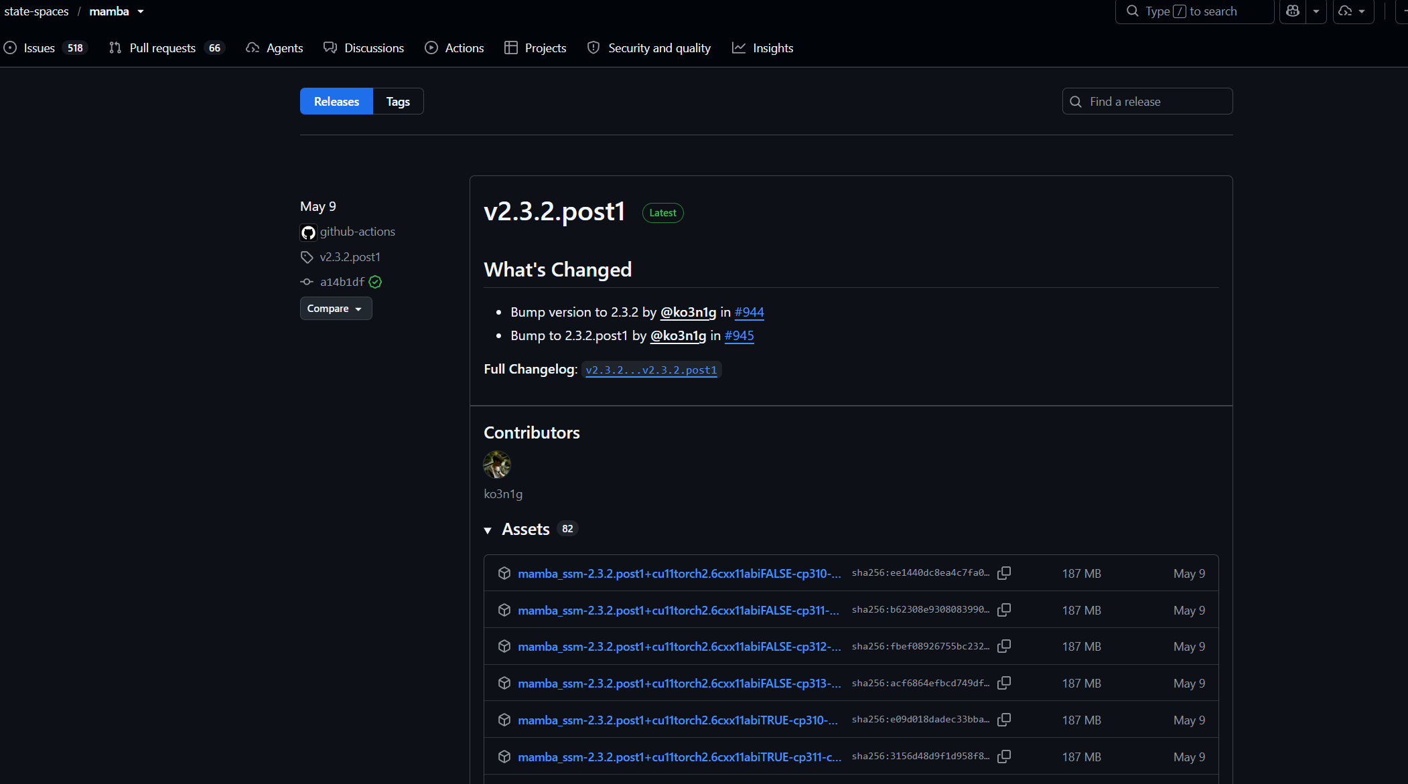Click the Type / to search box
The image size is (1408, 784).
click(x=1194, y=11)
